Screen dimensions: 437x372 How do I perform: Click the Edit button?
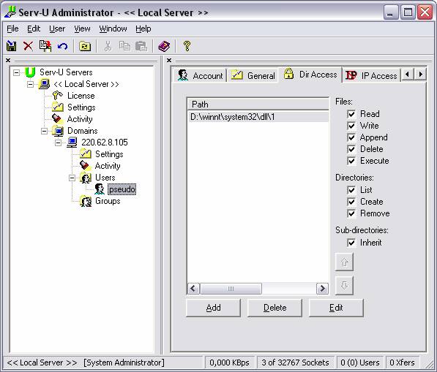(x=336, y=308)
